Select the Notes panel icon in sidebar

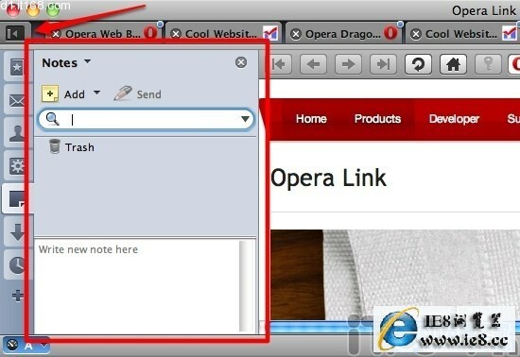17,198
